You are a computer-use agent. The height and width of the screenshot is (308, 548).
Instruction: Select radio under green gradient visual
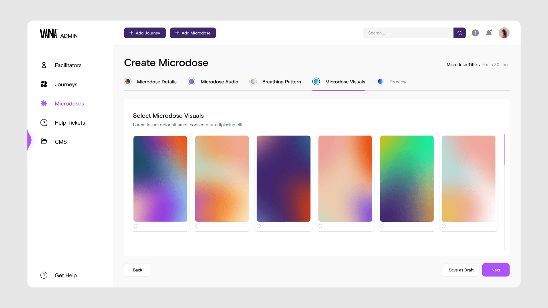pyautogui.click(x=382, y=226)
